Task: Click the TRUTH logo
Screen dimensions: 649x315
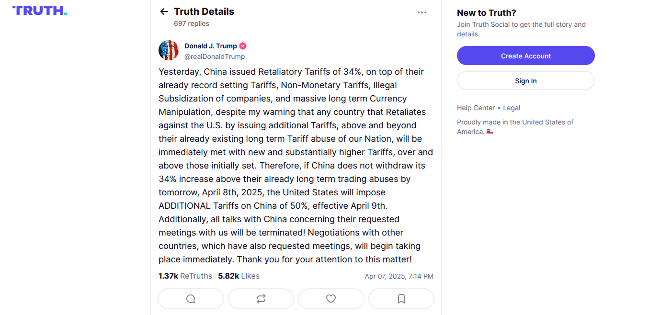Action: pos(39,11)
